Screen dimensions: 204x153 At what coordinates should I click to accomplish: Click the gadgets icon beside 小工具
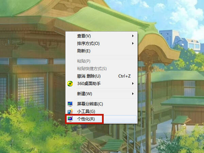pos(70,112)
